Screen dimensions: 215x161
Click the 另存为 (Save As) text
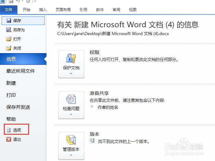[19, 30]
